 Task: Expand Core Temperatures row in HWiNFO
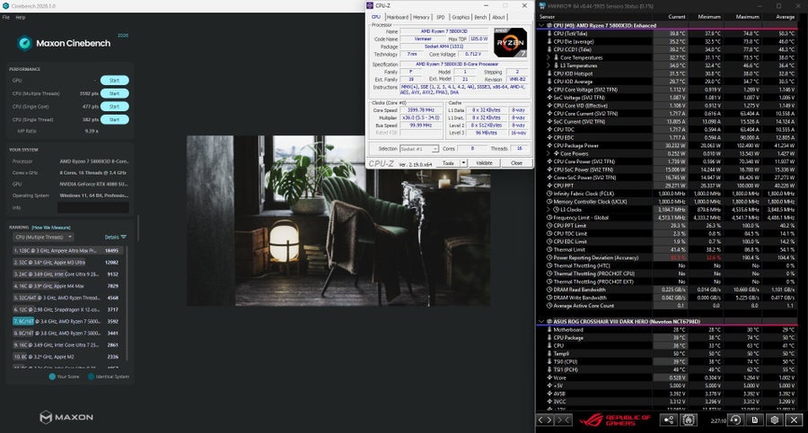tap(549, 57)
